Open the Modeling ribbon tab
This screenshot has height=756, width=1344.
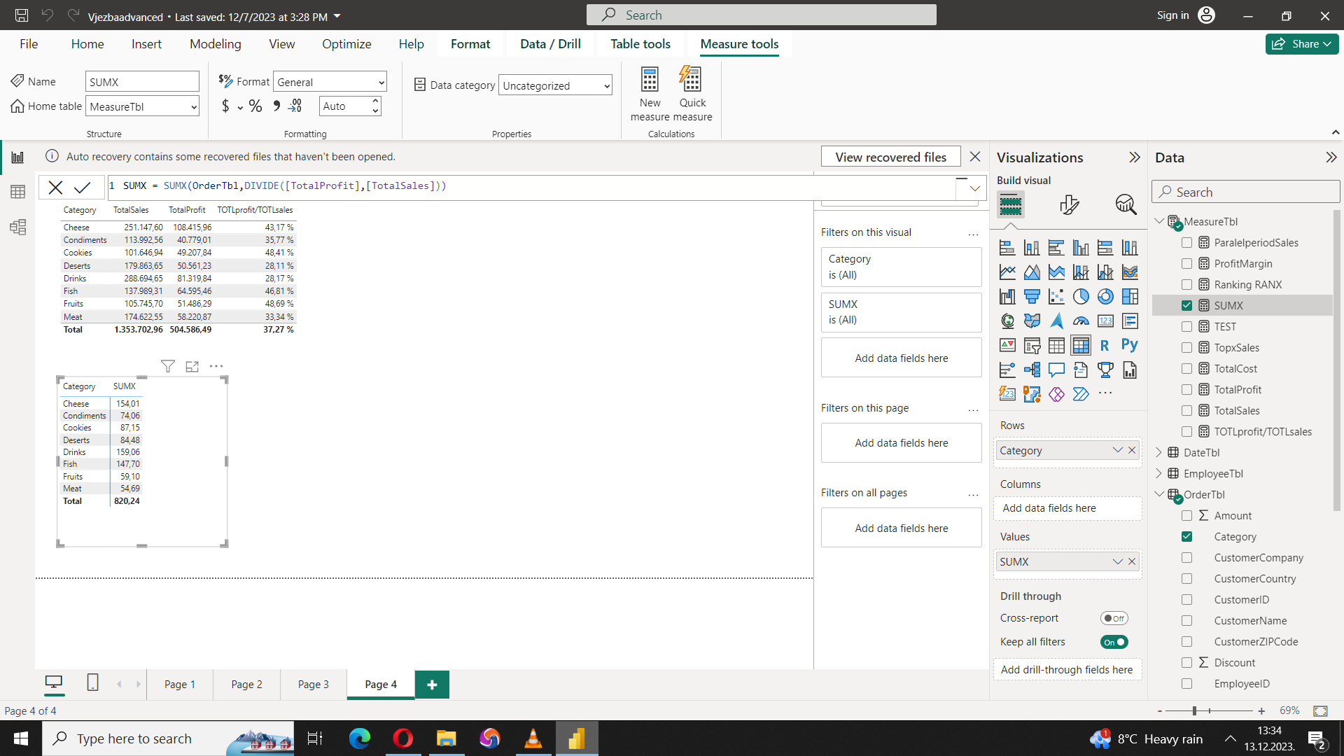215,44
